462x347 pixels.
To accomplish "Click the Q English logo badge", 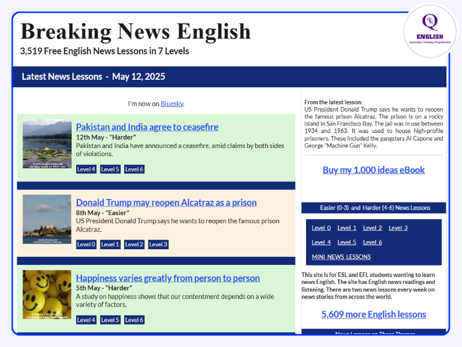I will click(x=430, y=31).
